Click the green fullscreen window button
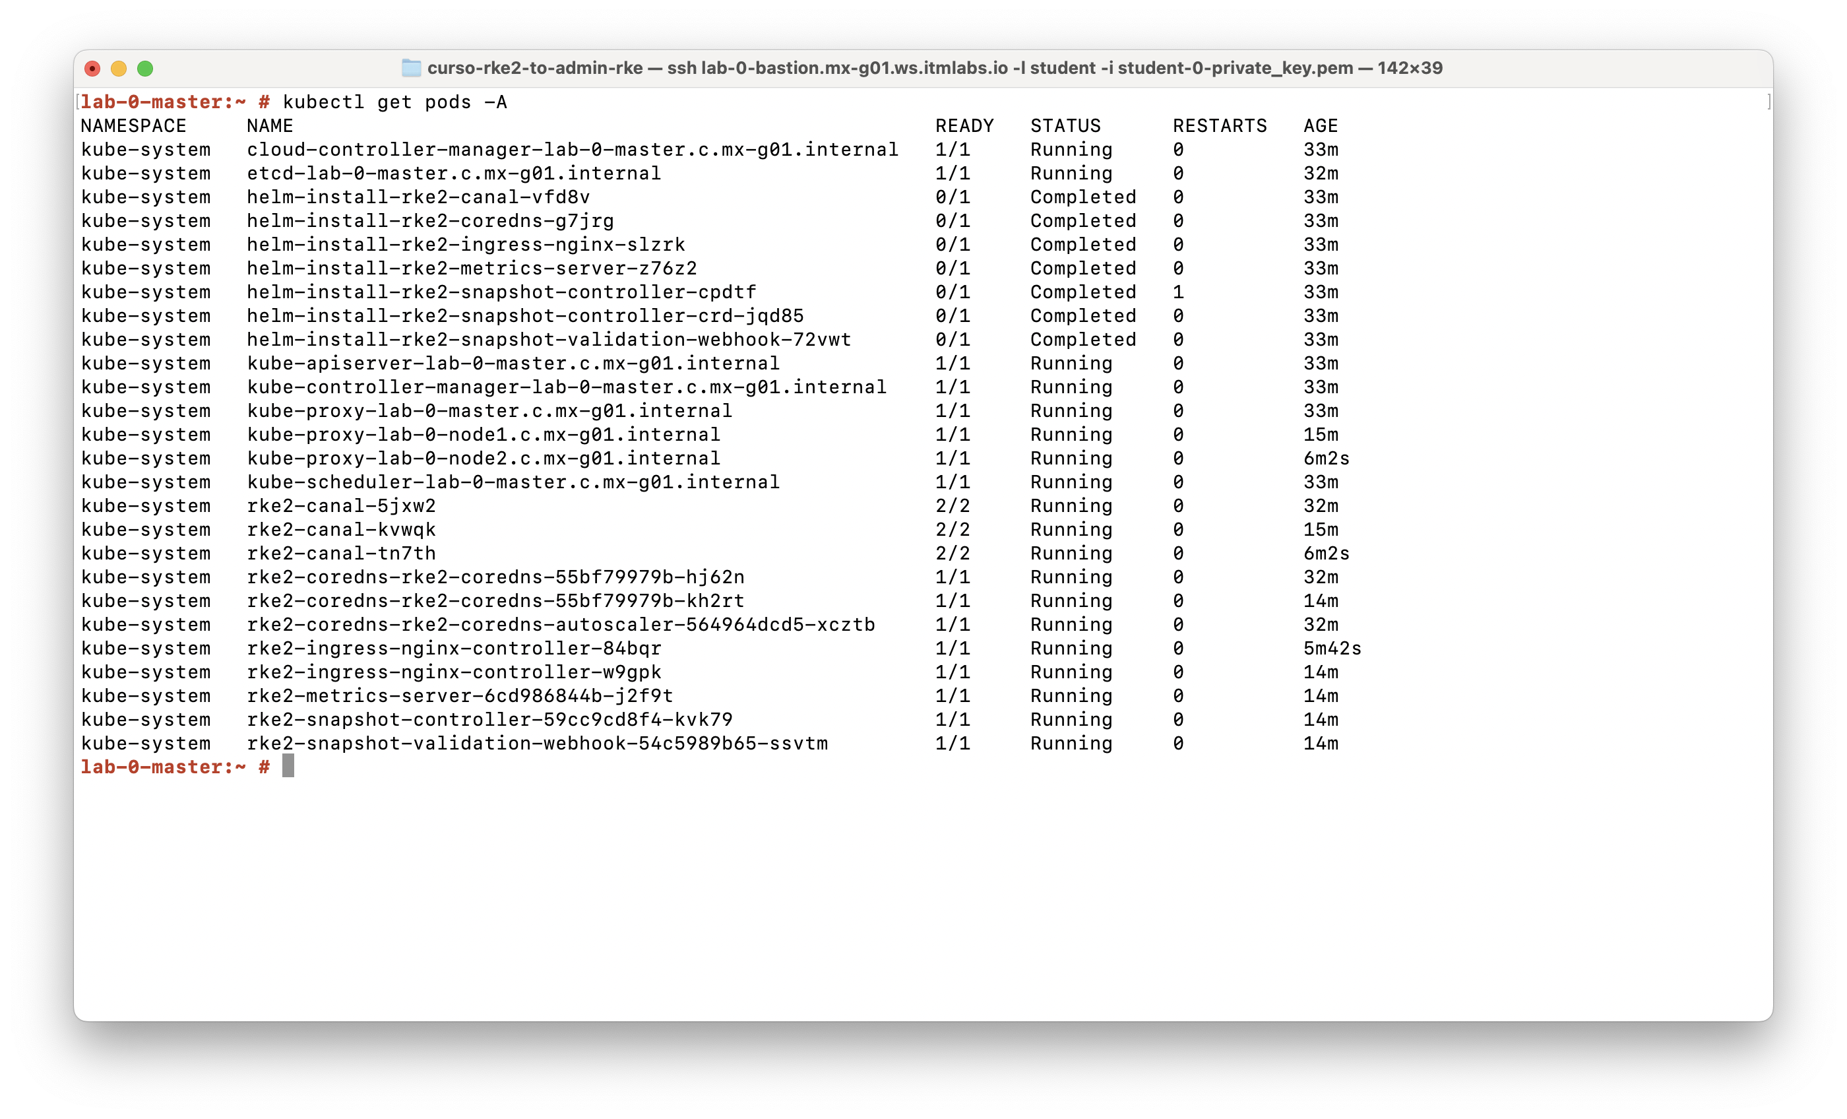 (x=145, y=69)
